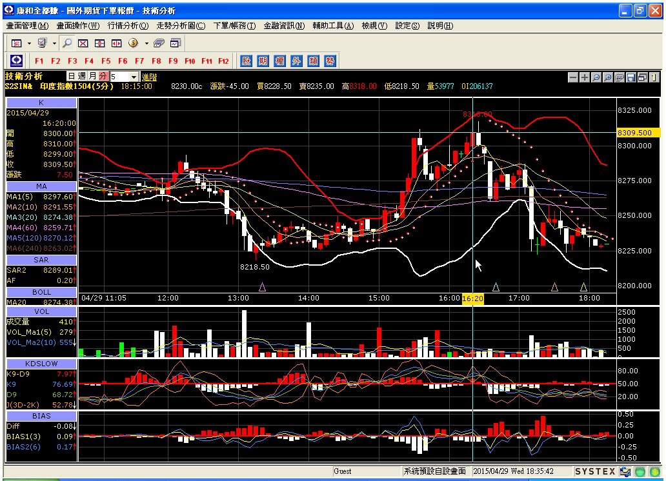Expand the dropdown arrow beside screen layout icon
666x481 pixels.
coord(29,43)
